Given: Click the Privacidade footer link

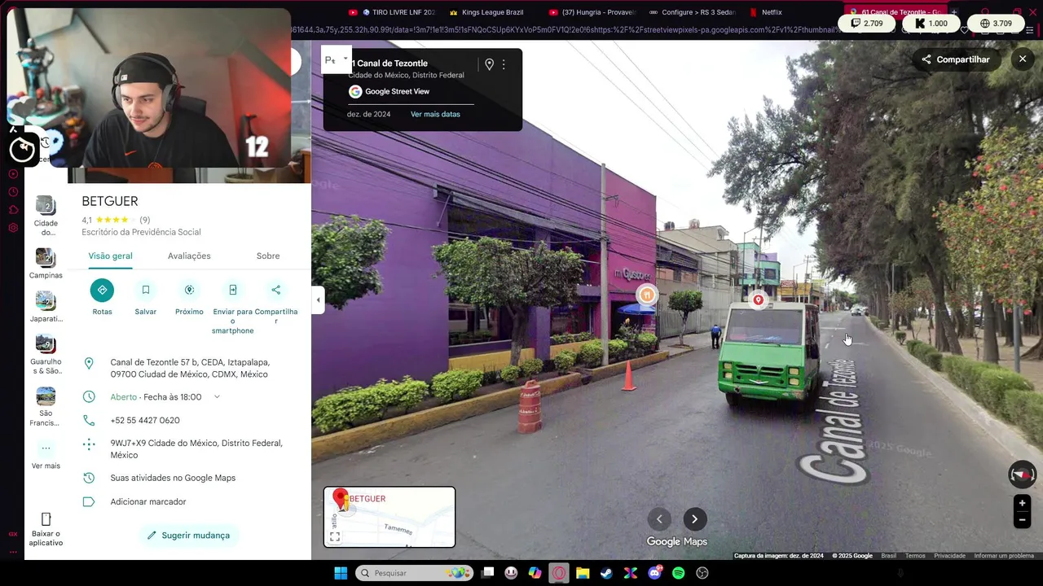Looking at the screenshot, I should 949,556.
